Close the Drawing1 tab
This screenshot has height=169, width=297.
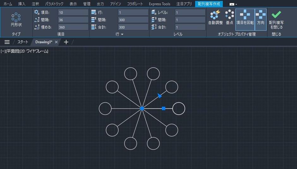tap(56, 42)
